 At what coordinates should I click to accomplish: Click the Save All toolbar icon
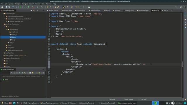(x=9, y=7)
